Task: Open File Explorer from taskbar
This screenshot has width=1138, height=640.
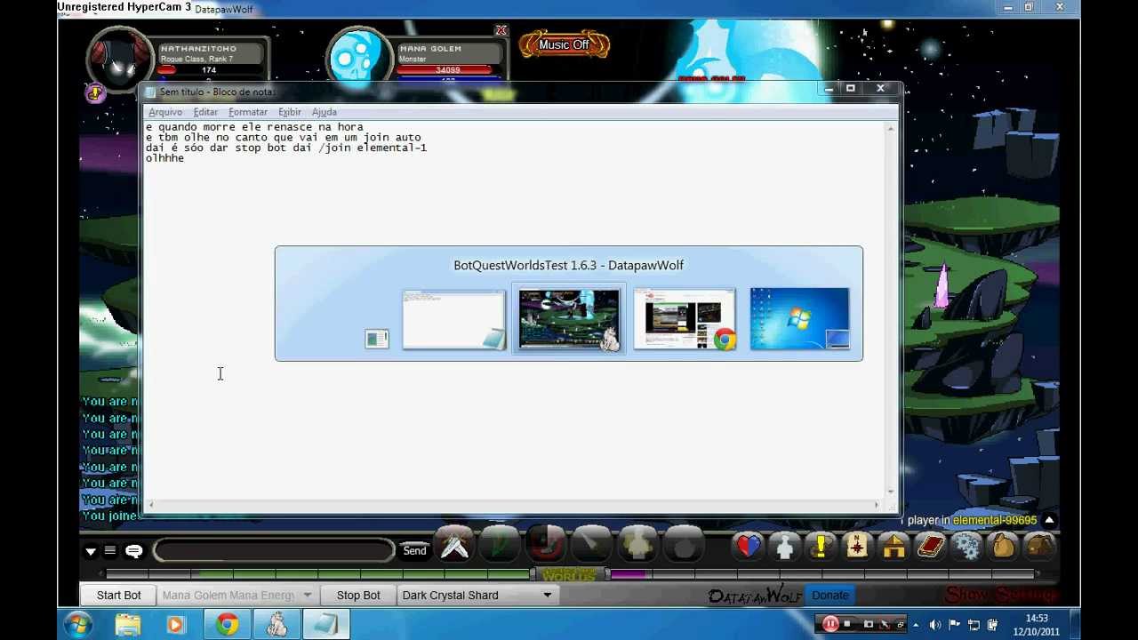Action: point(128,625)
